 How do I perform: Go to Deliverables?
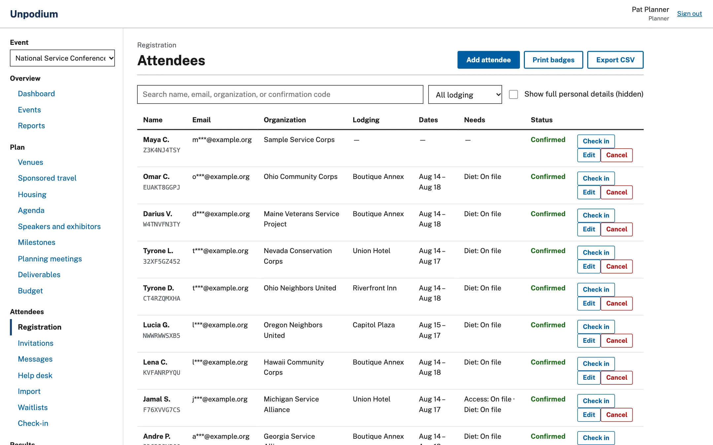click(39, 275)
